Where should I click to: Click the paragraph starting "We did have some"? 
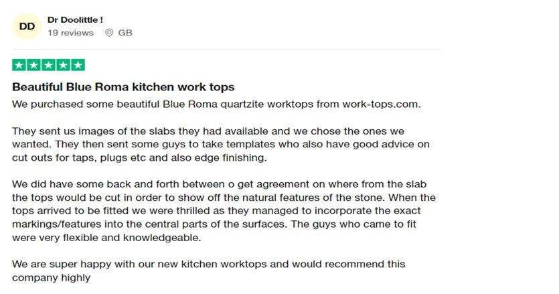[224, 211]
